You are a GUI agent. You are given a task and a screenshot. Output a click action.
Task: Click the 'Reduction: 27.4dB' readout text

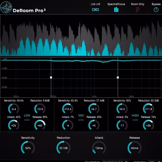(x=94, y=100)
